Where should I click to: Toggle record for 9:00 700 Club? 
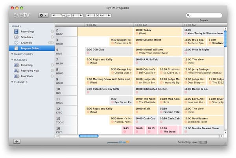click(x=88, y=53)
